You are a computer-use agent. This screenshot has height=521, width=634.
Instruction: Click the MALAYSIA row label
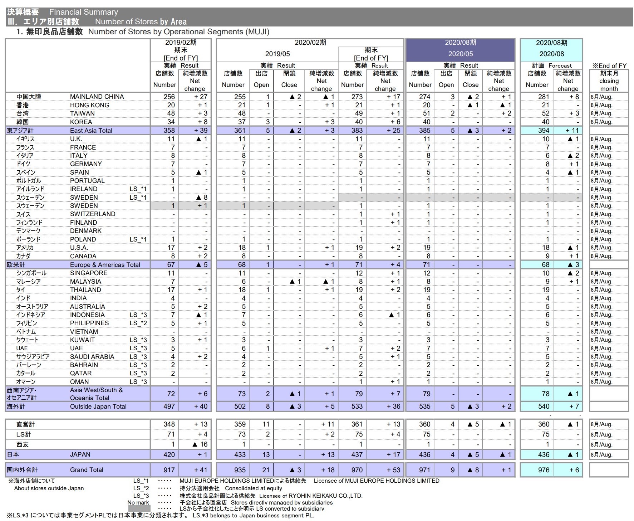pyautogui.click(x=85, y=282)
